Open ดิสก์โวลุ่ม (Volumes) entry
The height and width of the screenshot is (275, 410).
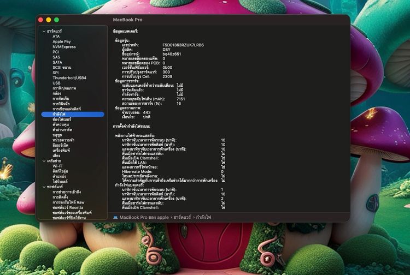pyautogui.click(x=60, y=171)
